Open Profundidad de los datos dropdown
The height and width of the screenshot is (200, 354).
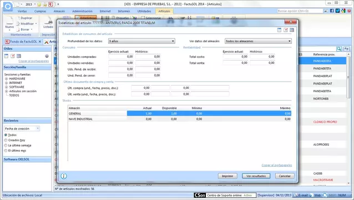pyautogui.click(x=141, y=41)
